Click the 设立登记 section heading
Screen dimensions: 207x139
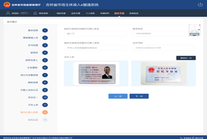tap(12, 22)
